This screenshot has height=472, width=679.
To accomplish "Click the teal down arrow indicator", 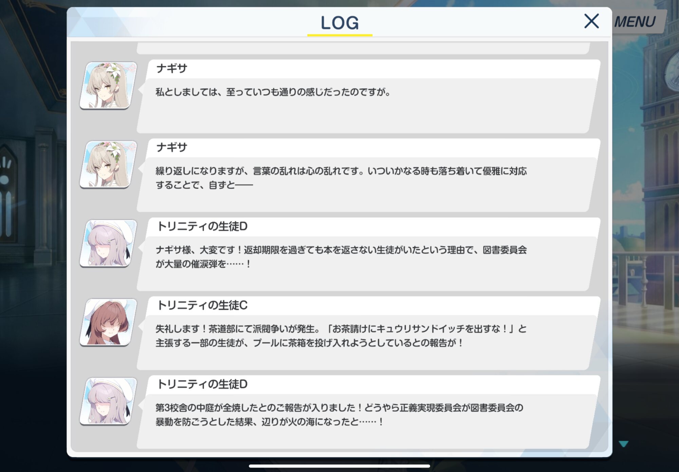I will 623,443.
